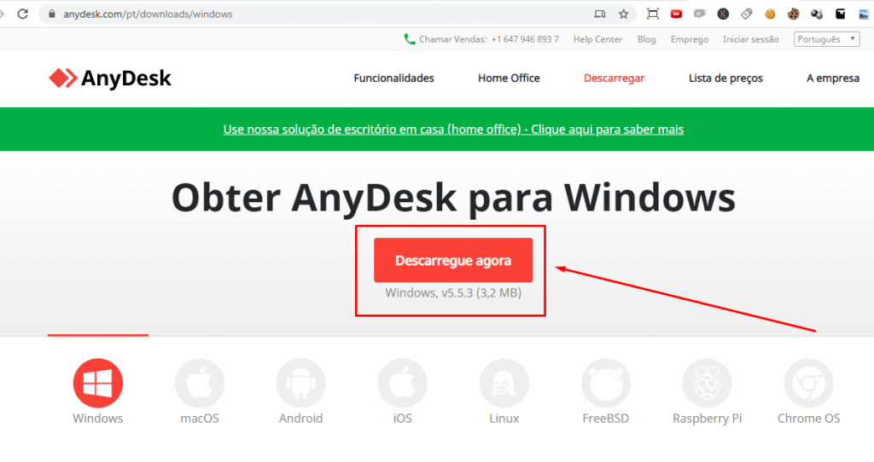874x462 pixels.
Task: Open the Blog link
Action: [x=647, y=39]
